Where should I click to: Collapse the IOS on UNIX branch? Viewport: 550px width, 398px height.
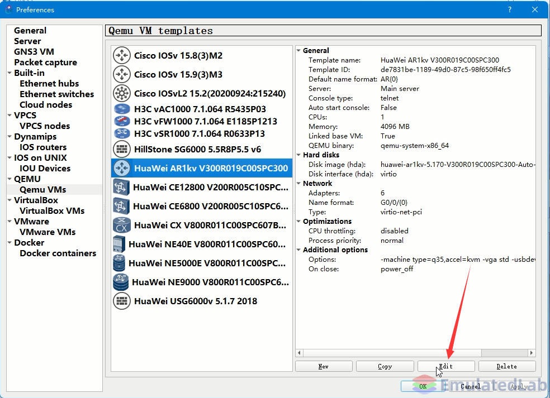pyautogui.click(x=10, y=157)
